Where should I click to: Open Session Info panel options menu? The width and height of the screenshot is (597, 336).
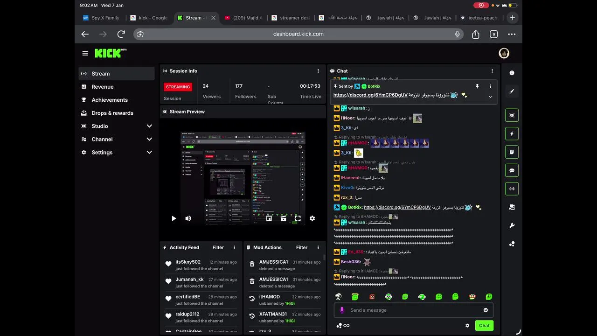318,71
